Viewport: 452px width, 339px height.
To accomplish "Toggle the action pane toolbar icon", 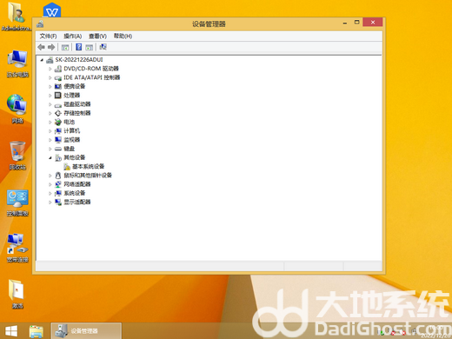I will 90,47.
